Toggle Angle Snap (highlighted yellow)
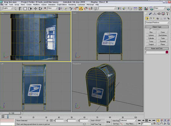171x126 pixels. [x=81, y=9]
